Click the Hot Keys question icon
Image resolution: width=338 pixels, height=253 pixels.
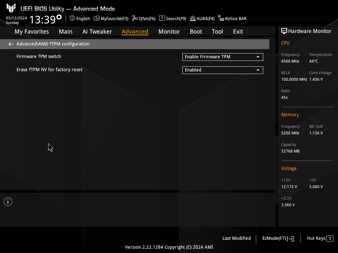pyautogui.click(x=330, y=239)
